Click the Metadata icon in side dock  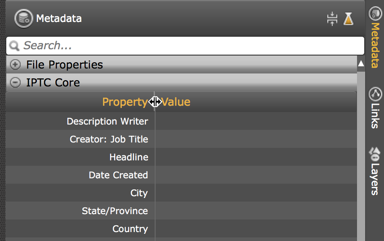pyautogui.click(x=374, y=14)
